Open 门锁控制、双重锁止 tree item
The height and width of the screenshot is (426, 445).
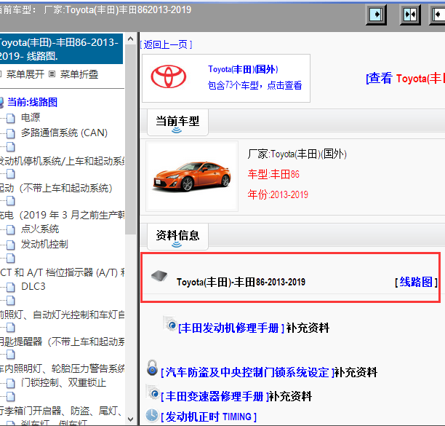click(63, 382)
